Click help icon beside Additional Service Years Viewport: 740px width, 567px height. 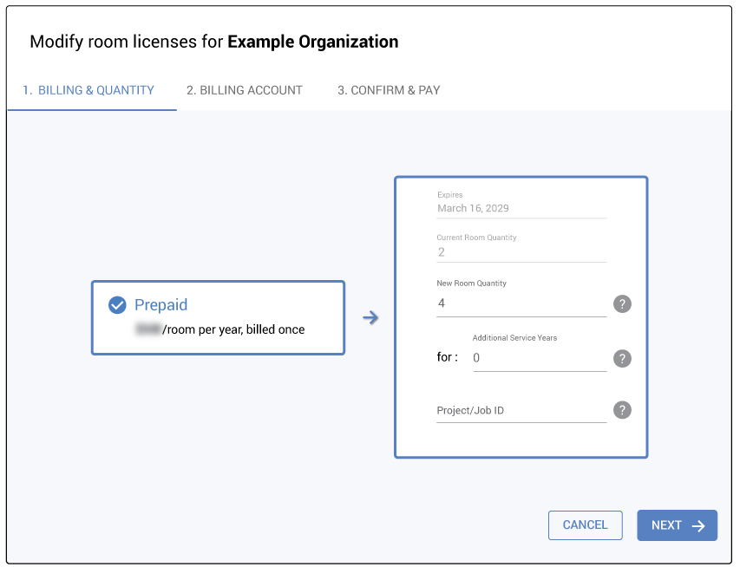coord(622,358)
